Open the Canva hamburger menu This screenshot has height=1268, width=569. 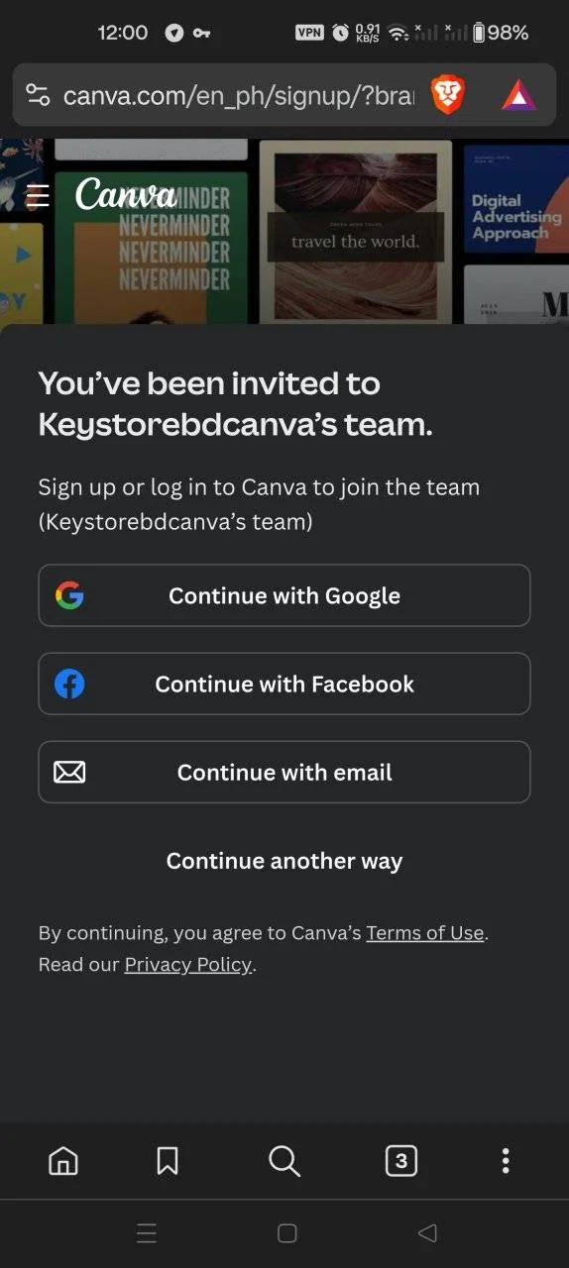(x=38, y=195)
